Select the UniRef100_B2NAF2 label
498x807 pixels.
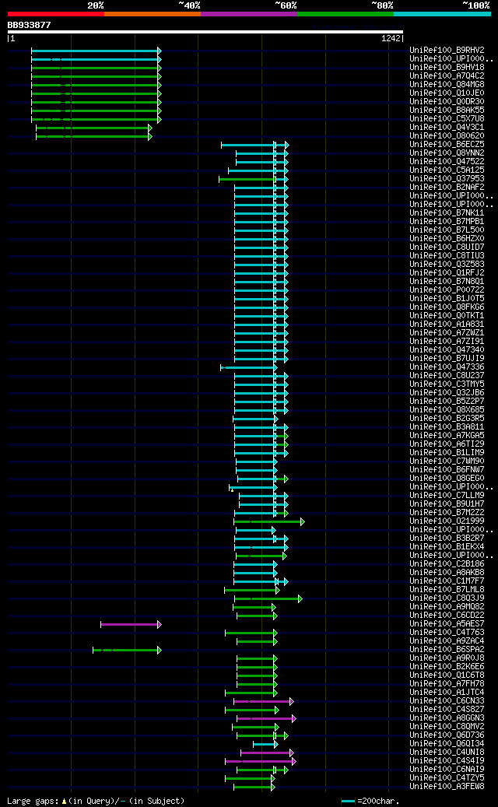[447, 187]
